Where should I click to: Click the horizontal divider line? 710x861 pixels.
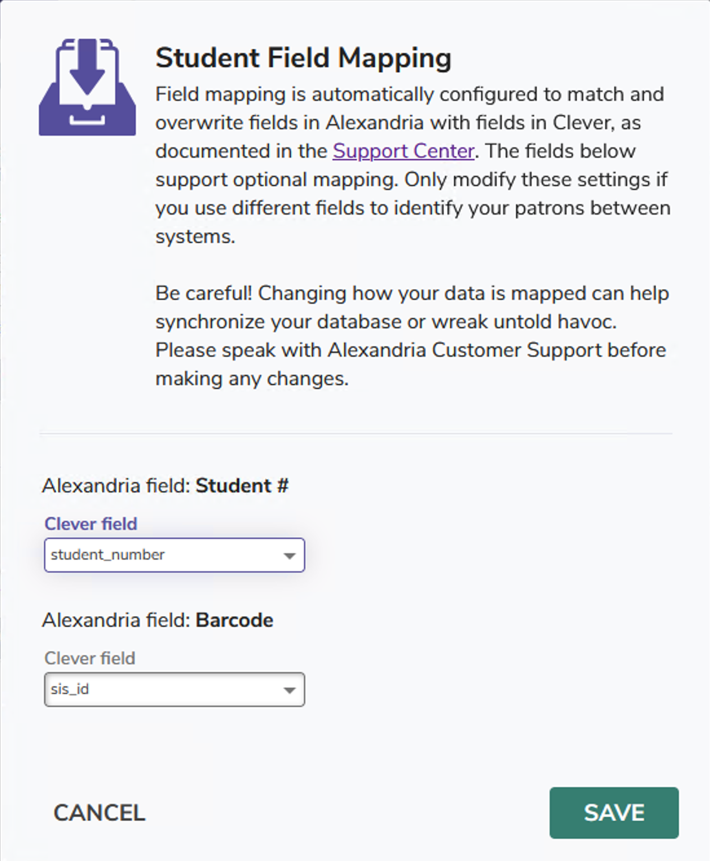click(x=356, y=433)
